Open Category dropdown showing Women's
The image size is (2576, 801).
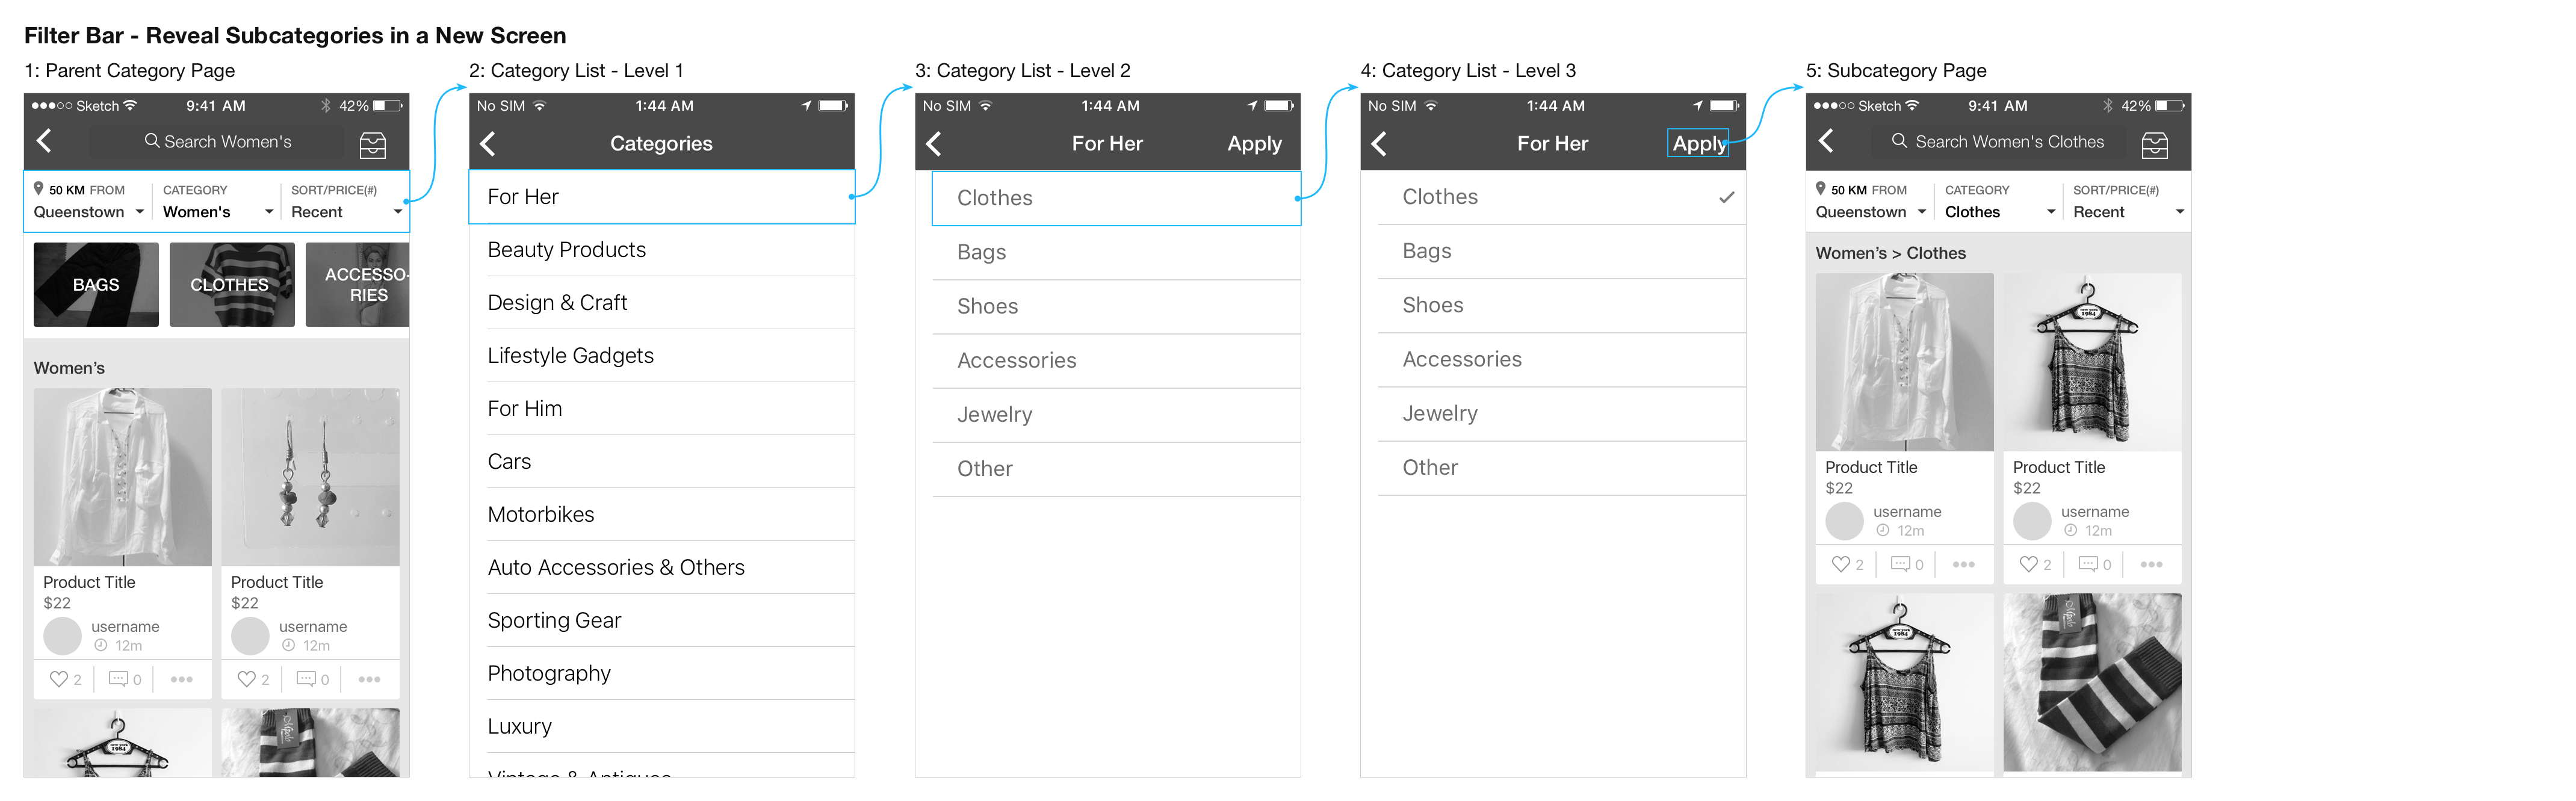217,202
